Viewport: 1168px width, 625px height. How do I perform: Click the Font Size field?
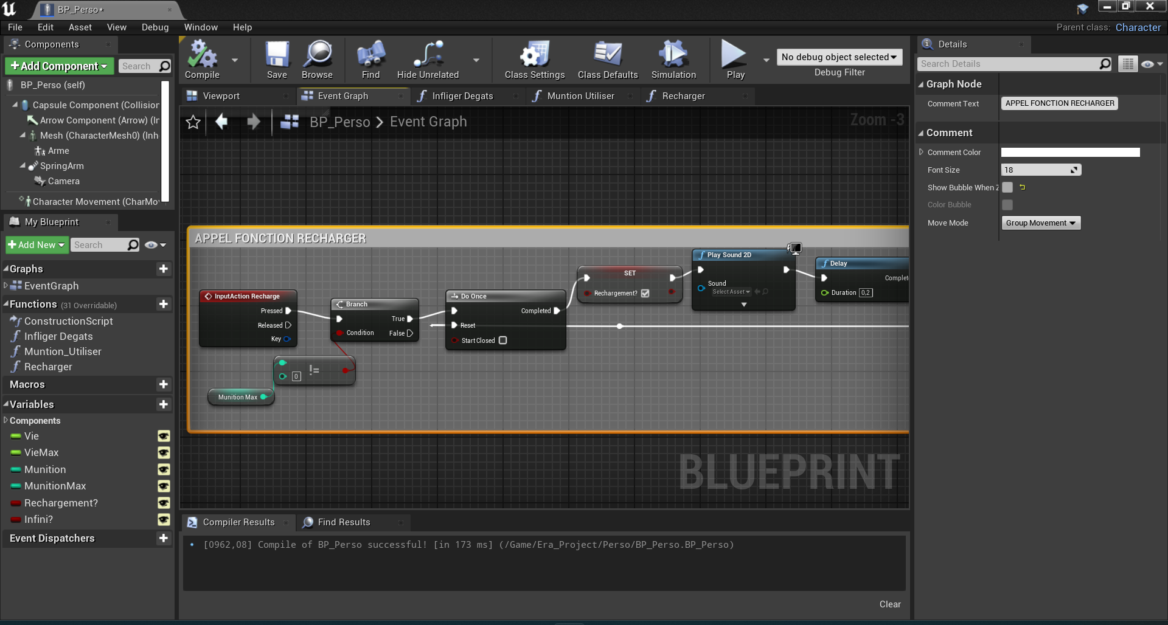pyautogui.click(x=1041, y=170)
